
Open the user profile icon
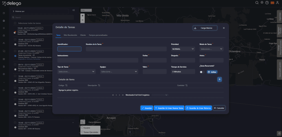click(277, 3)
